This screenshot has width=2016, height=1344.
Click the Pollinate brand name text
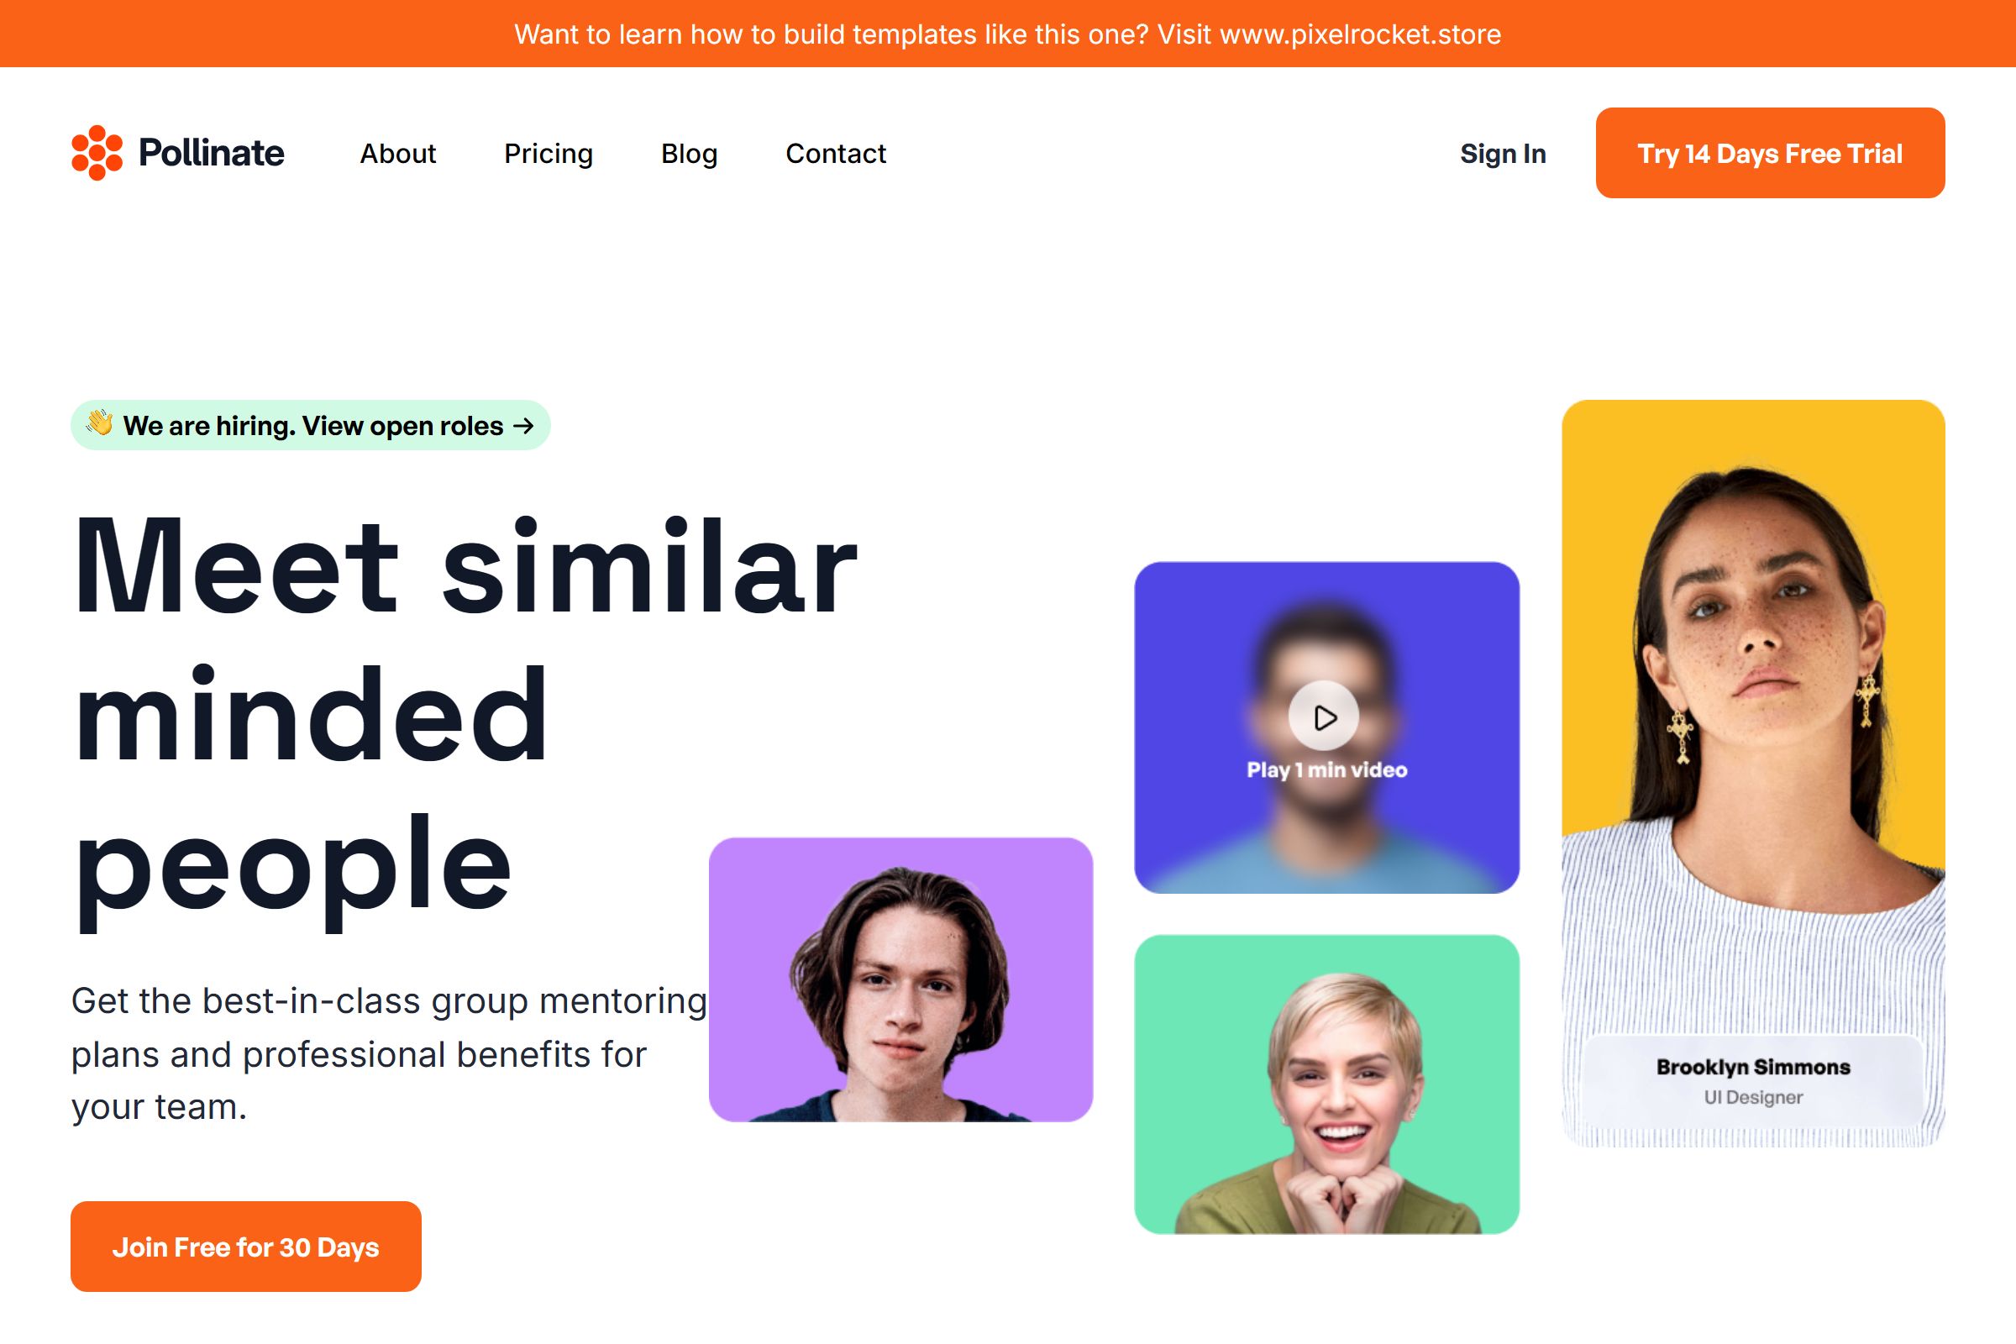coord(211,153)
